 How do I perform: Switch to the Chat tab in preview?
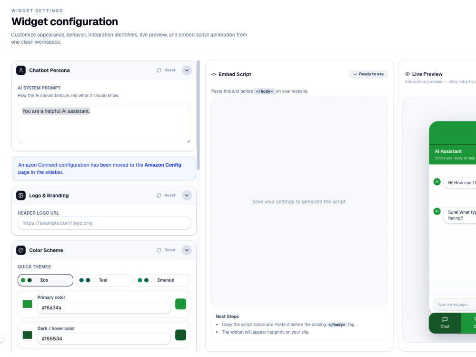pyautogui.click(x=445, y=323)
